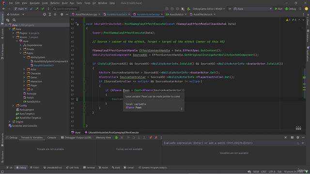Click the lightbulb quick-fix icon in gutter
This screenshot has width=310, height=174.
[x=77, y=99]
